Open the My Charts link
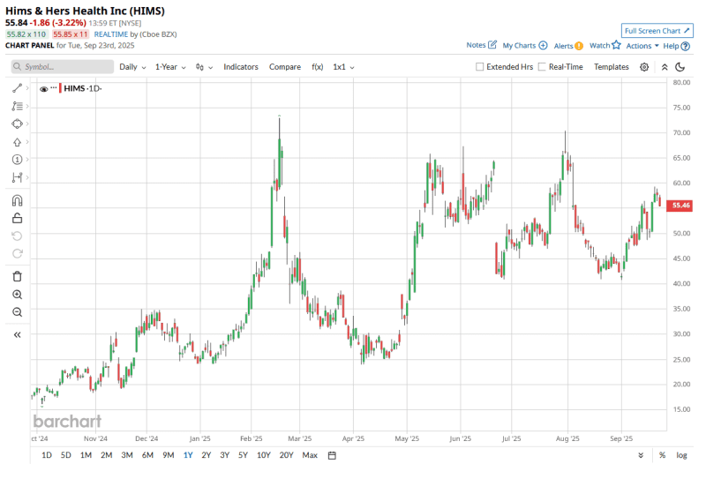 coord(524,46)
